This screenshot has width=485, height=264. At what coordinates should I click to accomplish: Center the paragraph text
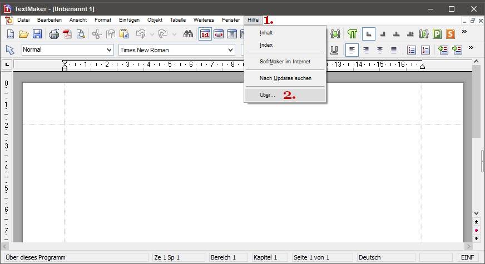pyautogui.click(x=380, y=50)
